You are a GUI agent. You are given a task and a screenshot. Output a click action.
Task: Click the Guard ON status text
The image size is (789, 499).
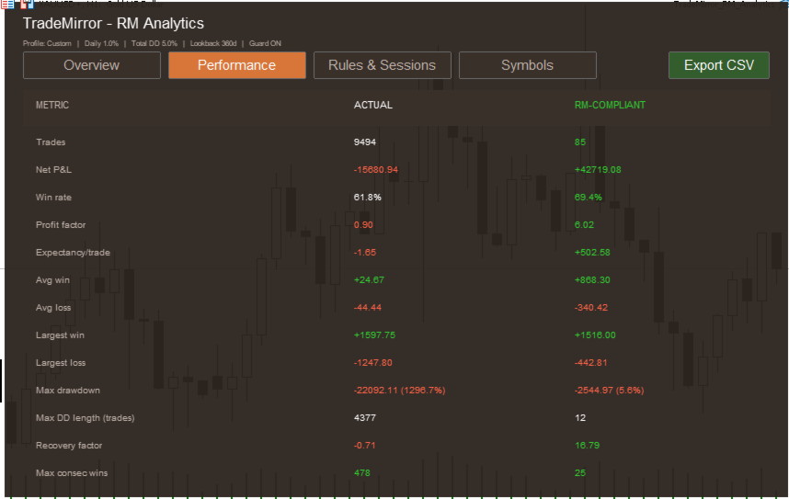click(x=265, y=43)
